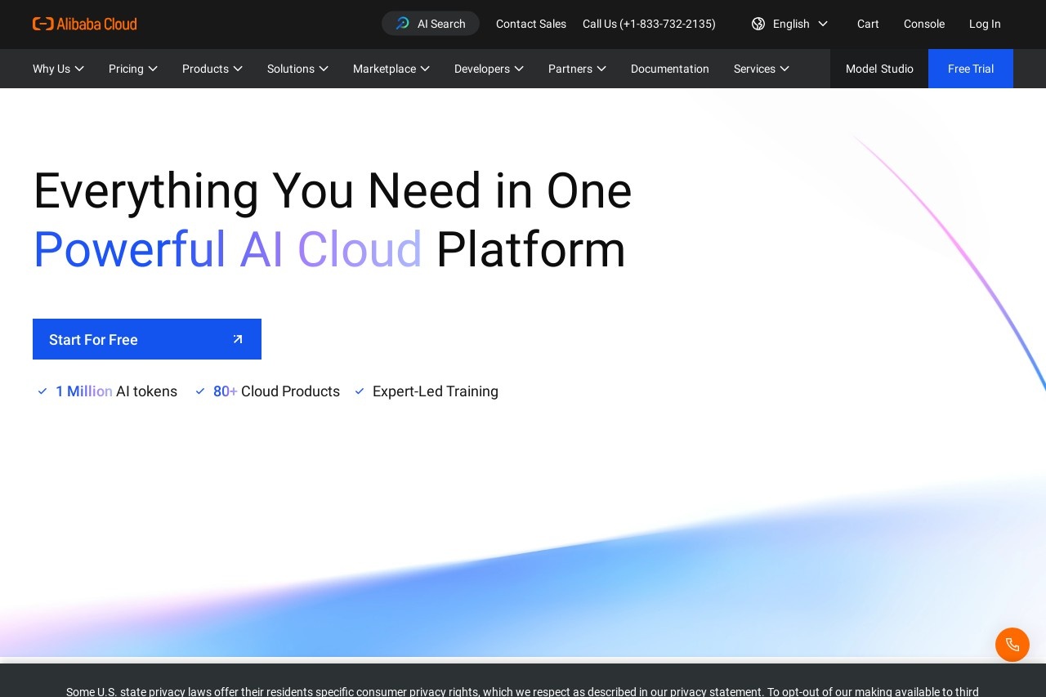1046x697 pixels.
Task: Click the "1 Million AI tokens" text
Action: [116, 391]
